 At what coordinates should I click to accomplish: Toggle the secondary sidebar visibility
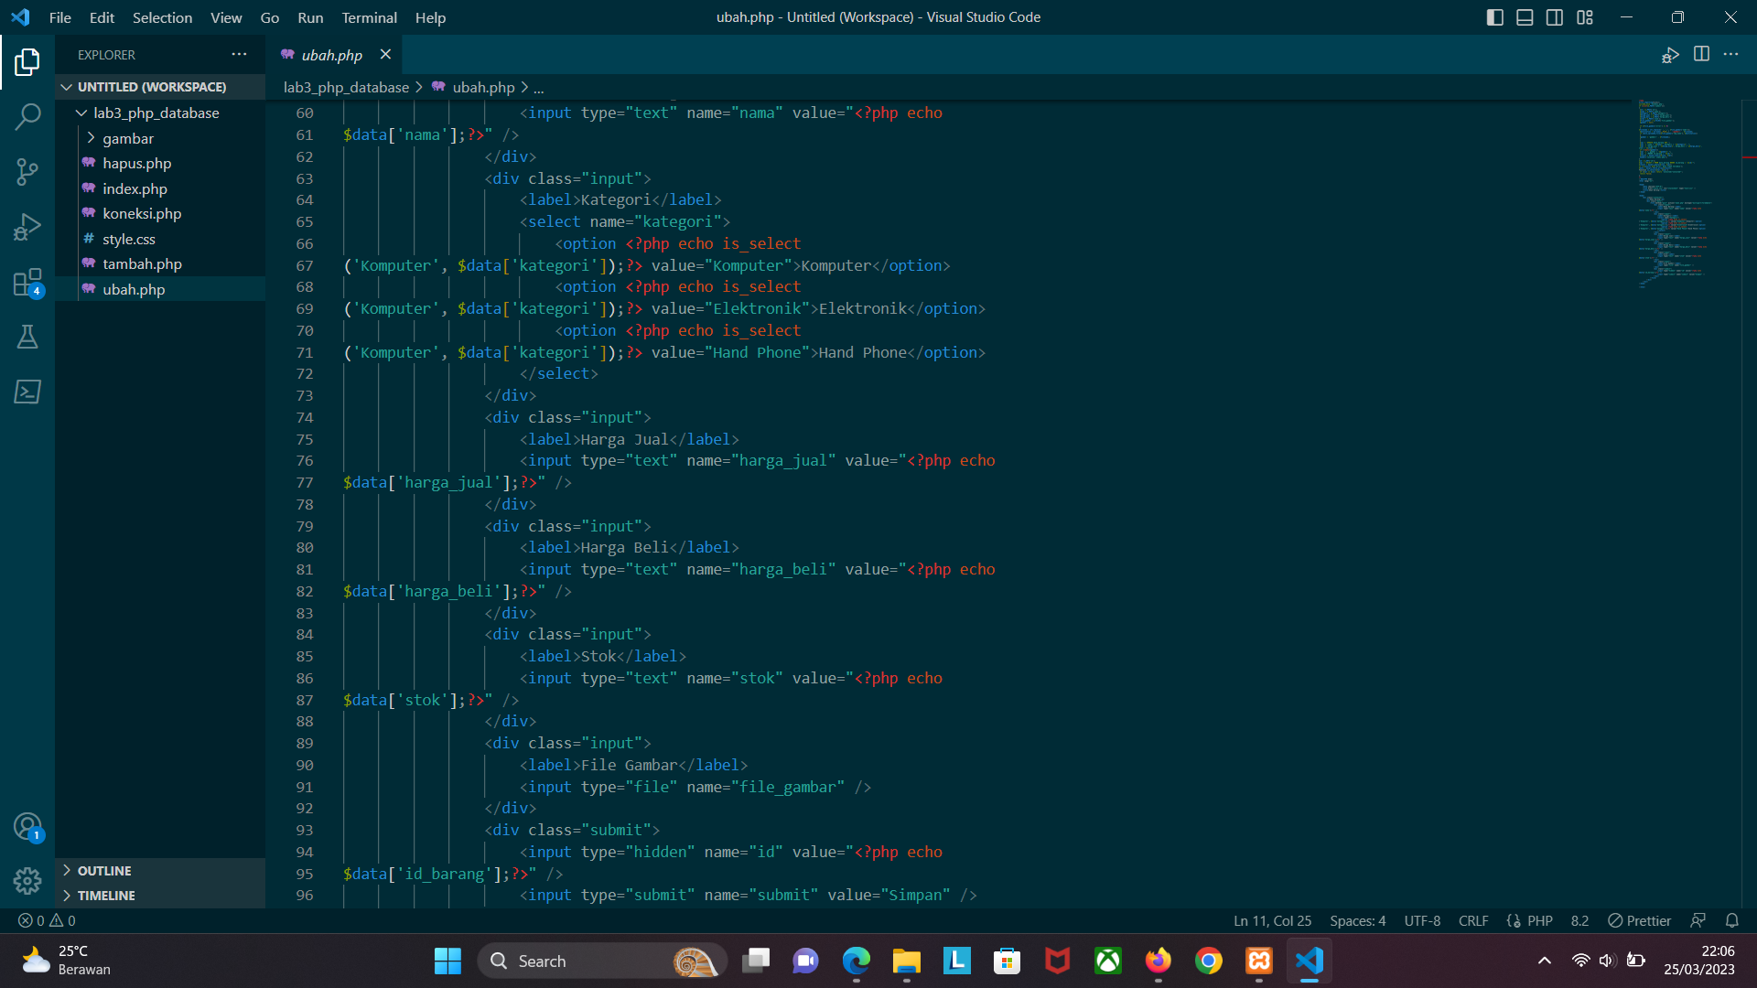[1555, 16]
